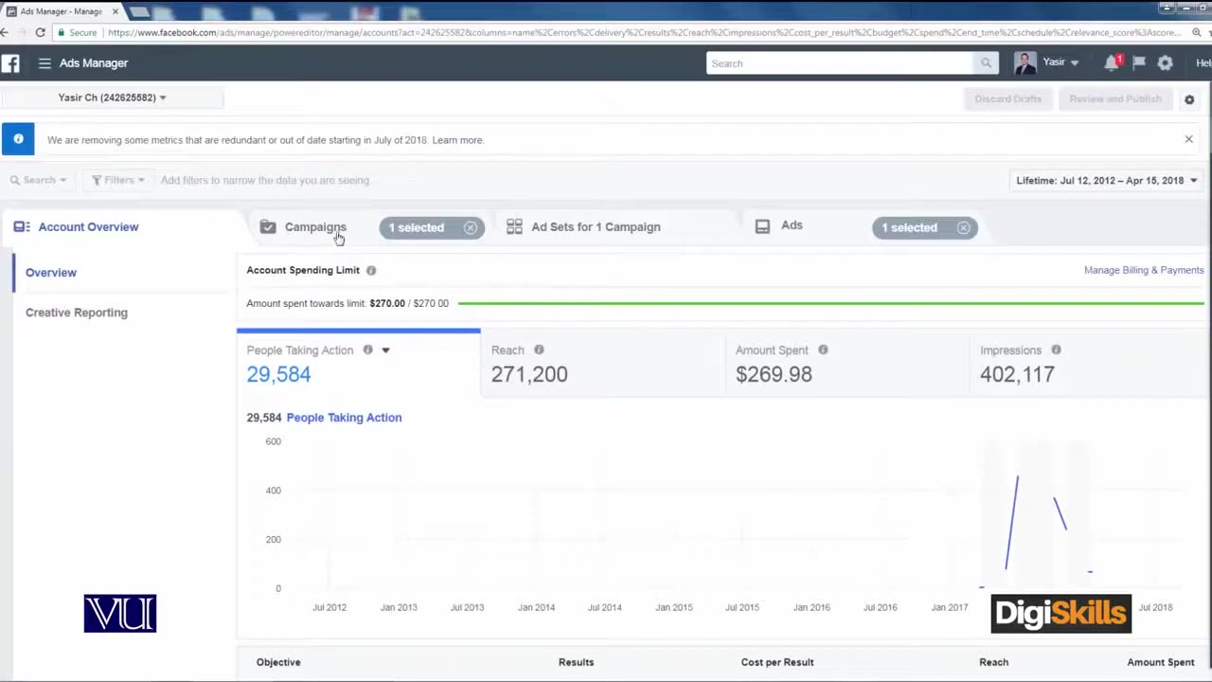Open the Filters dropdown
Screen dimensions: 1212x682
tap(117, 180)
